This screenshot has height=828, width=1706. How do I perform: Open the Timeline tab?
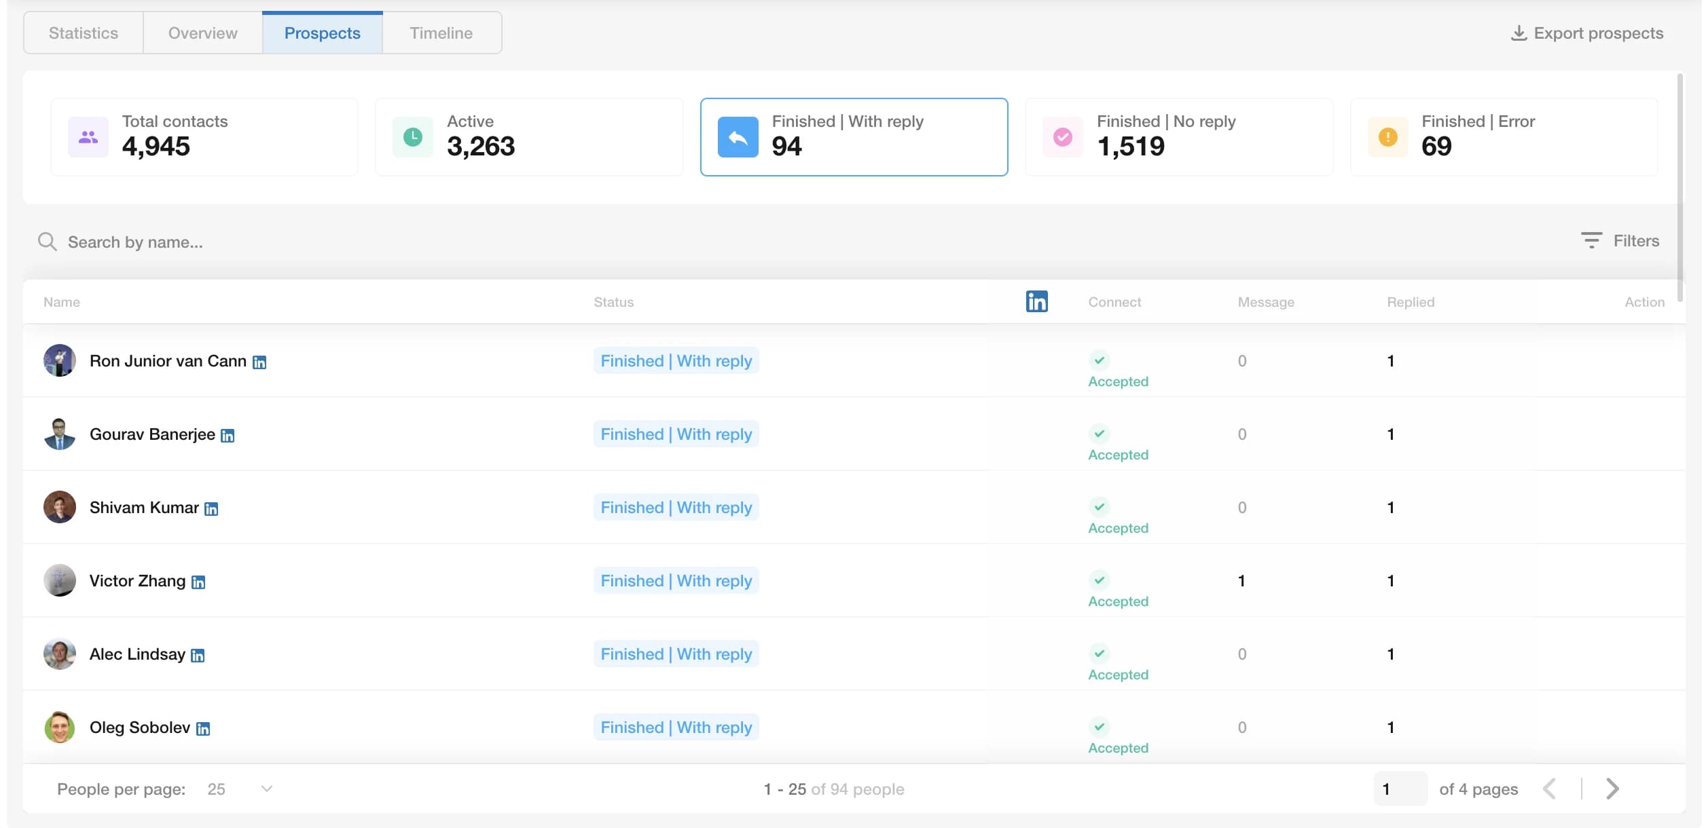440,32
